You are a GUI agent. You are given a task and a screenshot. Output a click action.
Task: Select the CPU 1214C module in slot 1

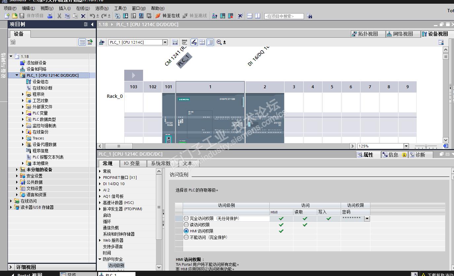(210, 118)
